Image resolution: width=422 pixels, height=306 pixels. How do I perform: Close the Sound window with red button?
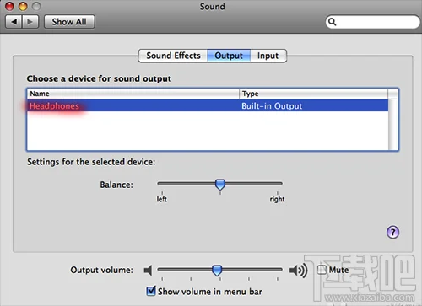point(9,6)
